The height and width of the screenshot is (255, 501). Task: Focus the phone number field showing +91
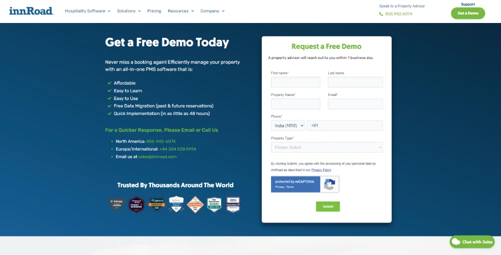pyautogui.click(x=345, y=125)
